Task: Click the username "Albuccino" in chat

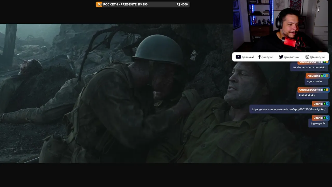Action: pyautogui.click(x=314, y=76)
